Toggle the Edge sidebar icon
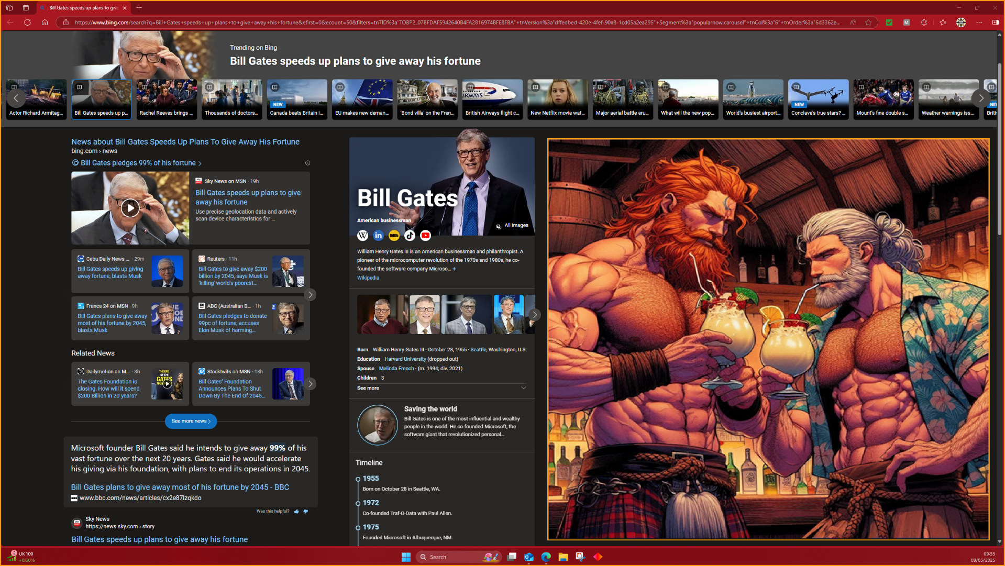Screen dimensions: 1005x566 [x=996, y=22]
